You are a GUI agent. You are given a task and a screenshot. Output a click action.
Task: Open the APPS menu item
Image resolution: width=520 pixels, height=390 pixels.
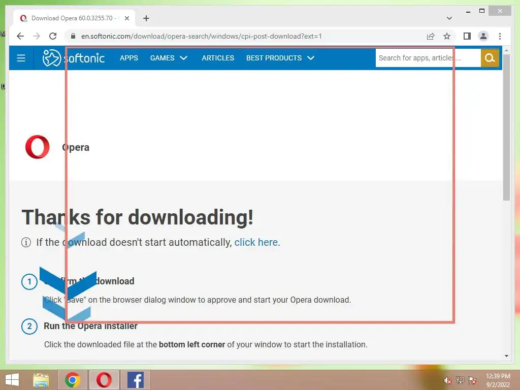[x=128, y=58]
